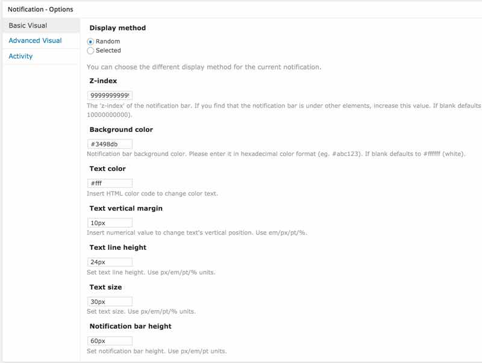Choose the Selected display method radio button

[x=90, y=51]
